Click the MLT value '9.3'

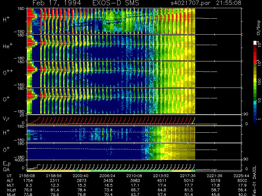pyautogui.click(x=28, y=185)
